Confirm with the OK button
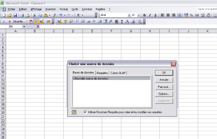 (x=164, y=73)
